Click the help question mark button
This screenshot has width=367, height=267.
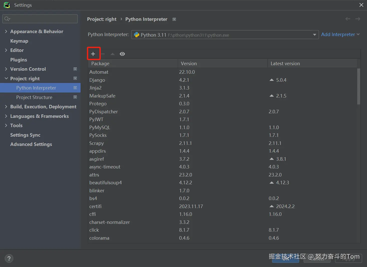tap(9, 258)
